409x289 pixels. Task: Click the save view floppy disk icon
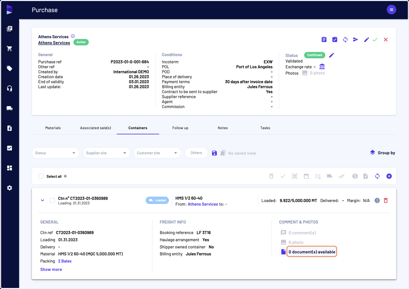[x=214, y=153]
